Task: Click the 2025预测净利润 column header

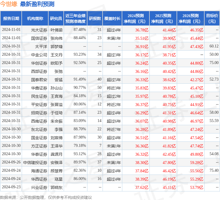Action: tap(163, 19)
